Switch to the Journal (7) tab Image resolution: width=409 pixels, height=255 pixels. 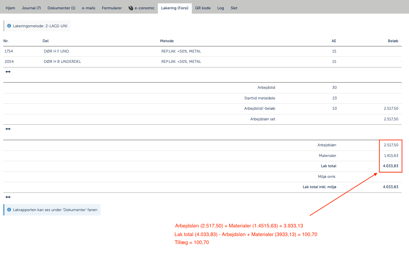click(31, 8)
